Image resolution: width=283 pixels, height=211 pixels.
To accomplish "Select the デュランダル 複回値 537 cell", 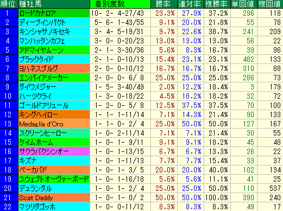I will 270,188.
